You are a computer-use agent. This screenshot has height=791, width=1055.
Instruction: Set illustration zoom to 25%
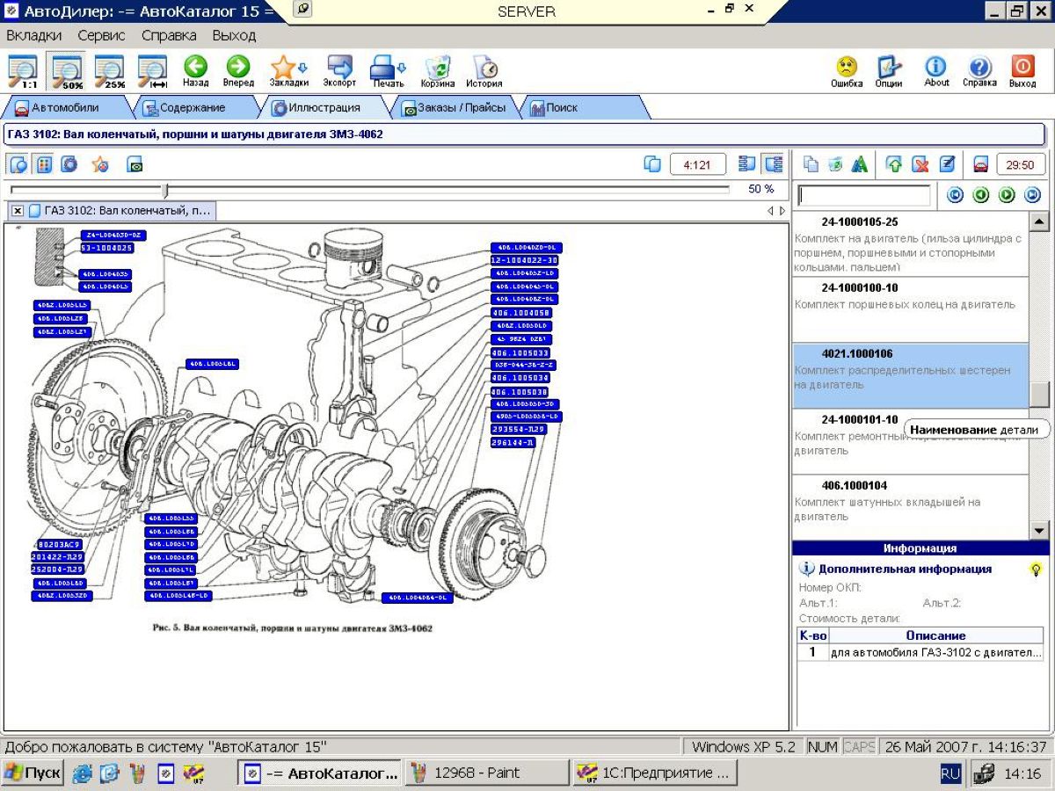click(x=110, y=71)
